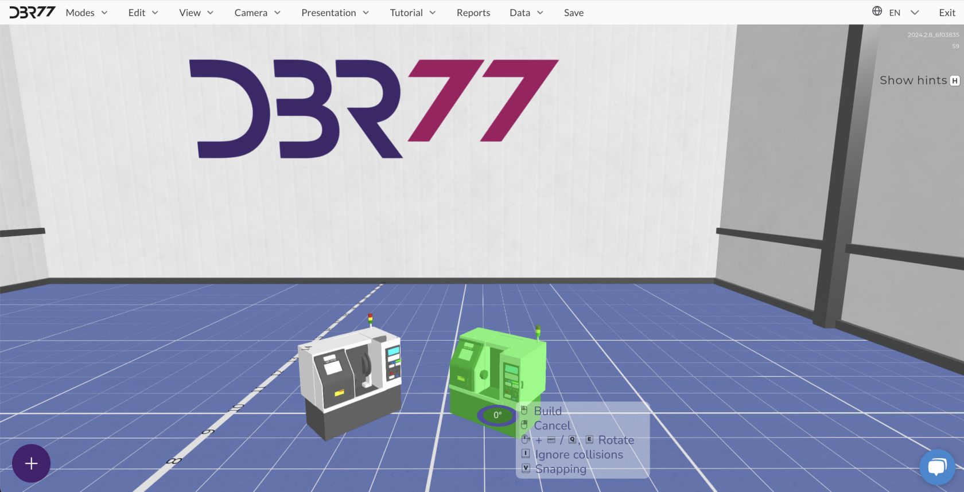Click Save in the menu bar
Screen dimensions: 964x492
tap(574, 13)
